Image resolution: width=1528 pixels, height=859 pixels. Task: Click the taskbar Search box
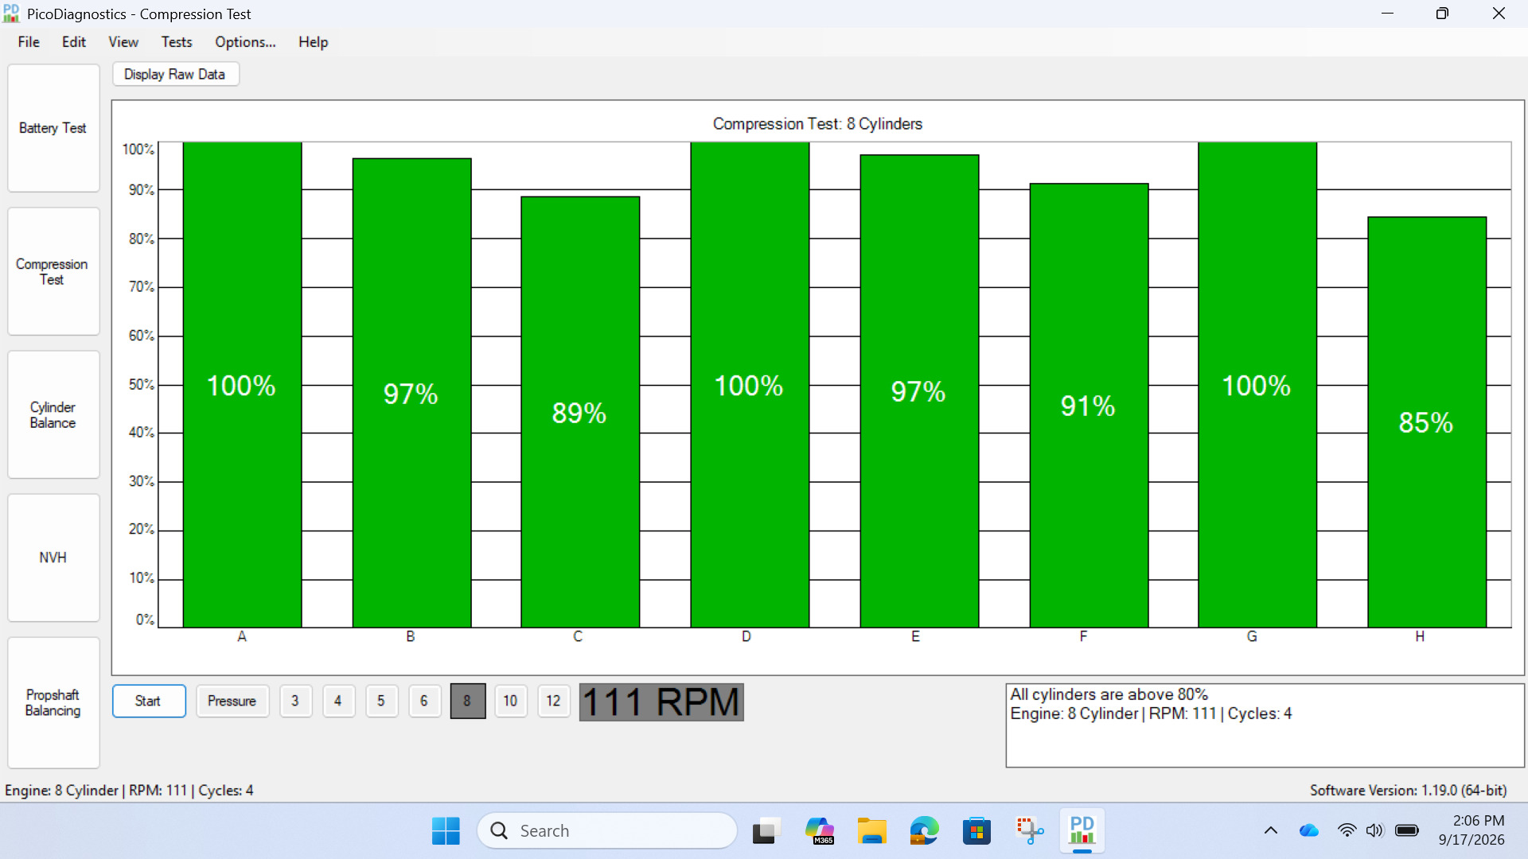(x=607, y=831)
